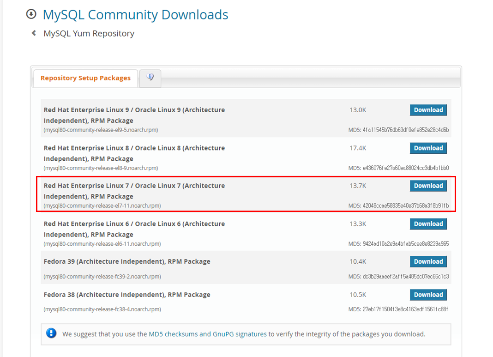Select the Repository Setup Packages tab

point(85,78)
